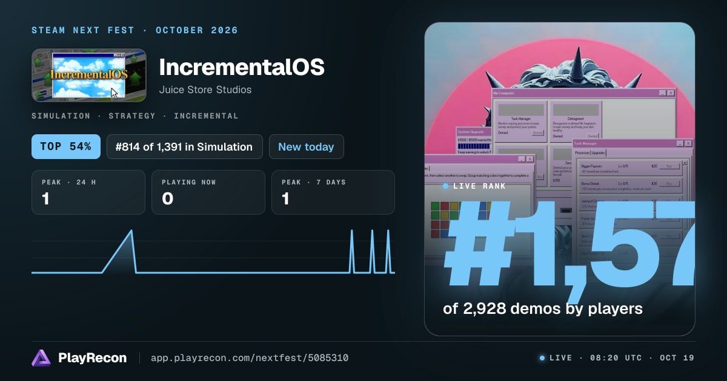This screenshot has width=727, height=381.
Task: Click the LIVE RANK label dot
Action: tap(445, 186)
